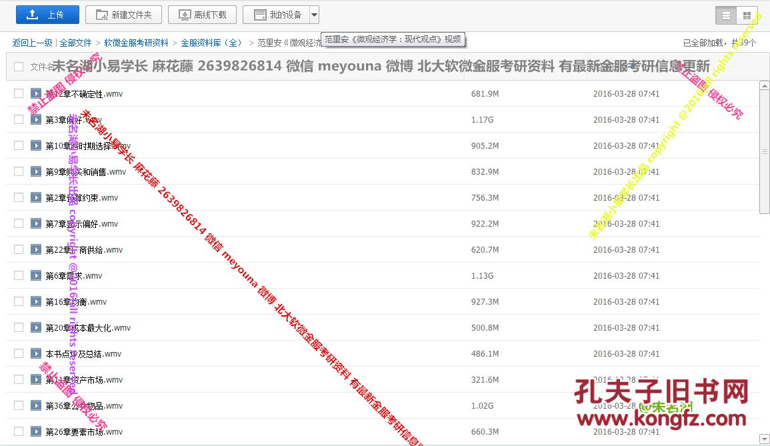
Task: Click the upload arrow icon in 上传
Action: click(32, 15)
